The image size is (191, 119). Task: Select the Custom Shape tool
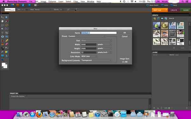[x=3, y=56]
